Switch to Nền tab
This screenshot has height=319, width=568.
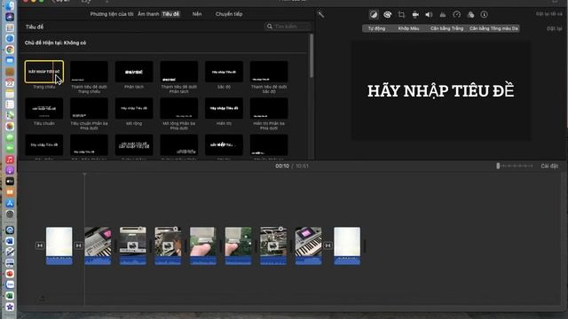click(197, 14)
